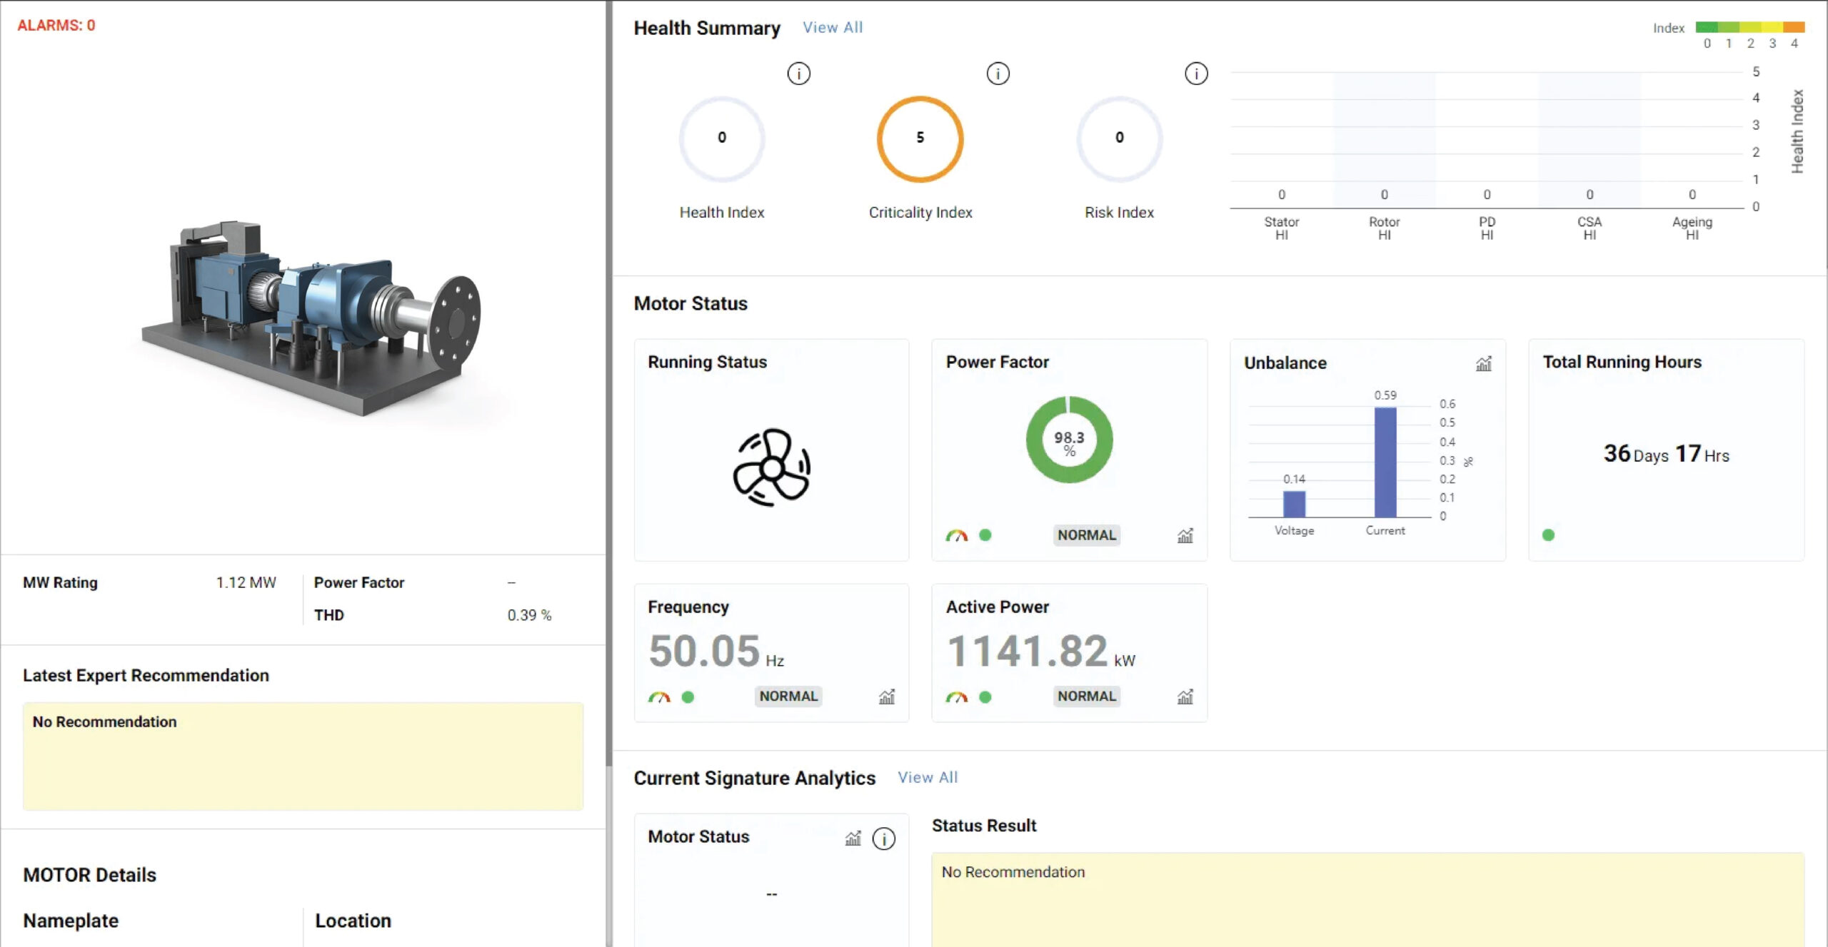Click the Power Factor donut chart

[1069, 440]
